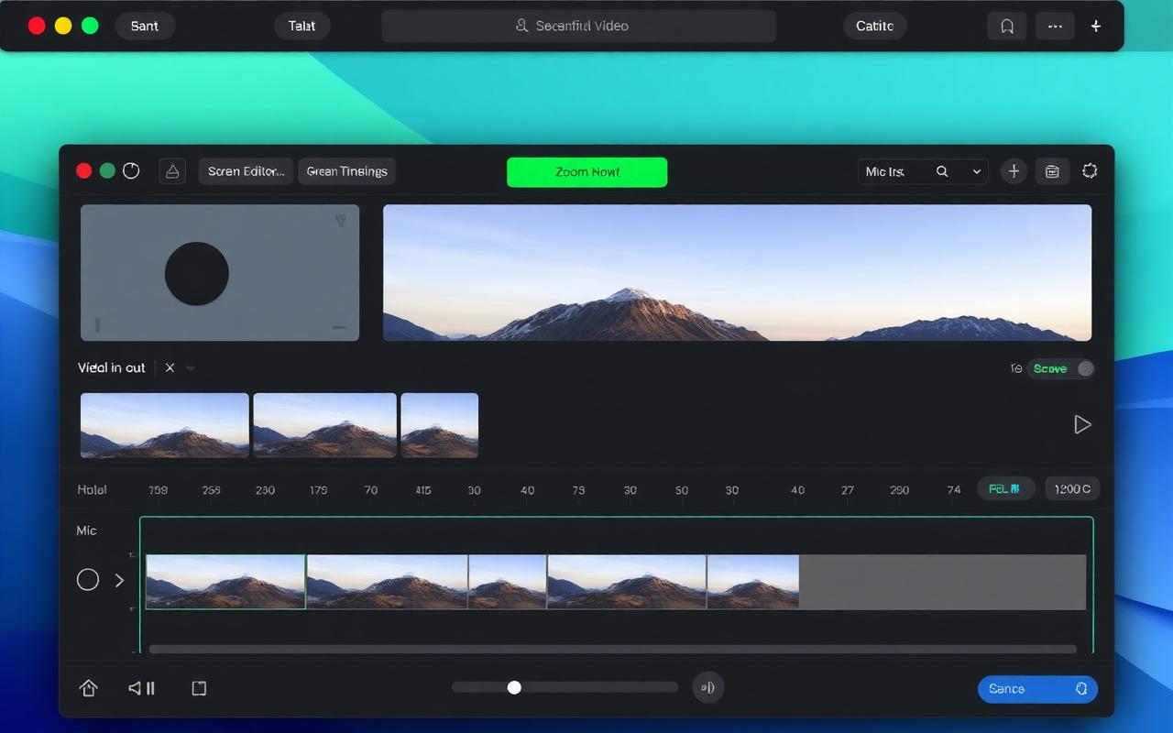The width and height of the screenshot is (1173, 733).
Task: Select the first mountain clip thumbnail
Action: [165, 425]
